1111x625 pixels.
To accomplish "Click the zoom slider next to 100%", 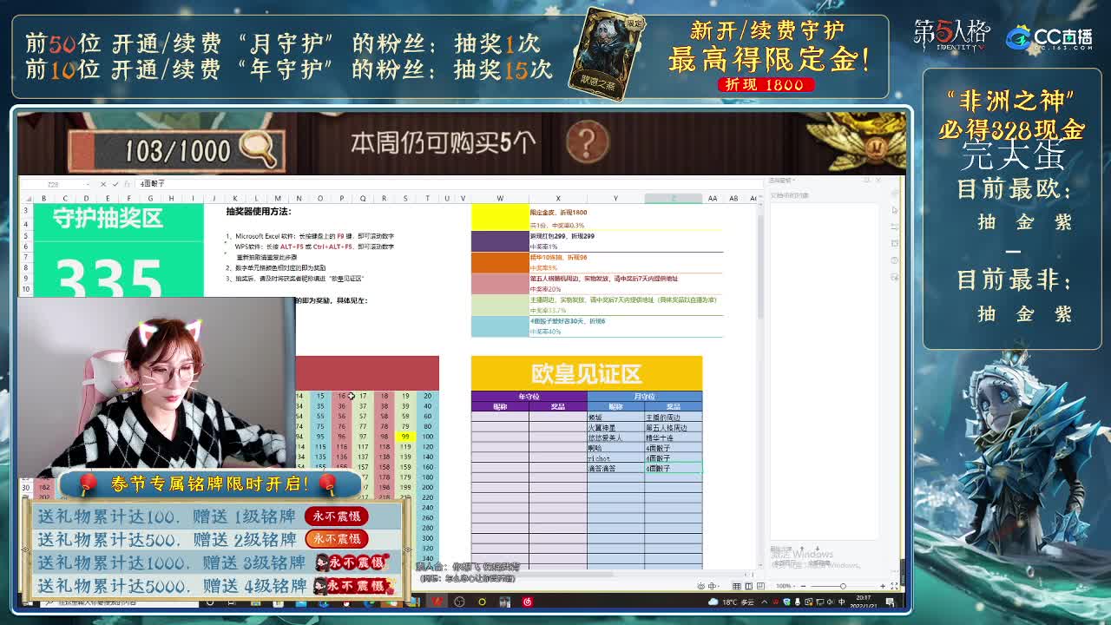I will (x=843, y=585).
